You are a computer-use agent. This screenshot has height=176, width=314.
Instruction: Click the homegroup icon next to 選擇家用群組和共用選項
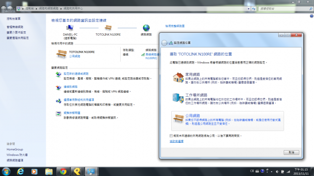58,101
